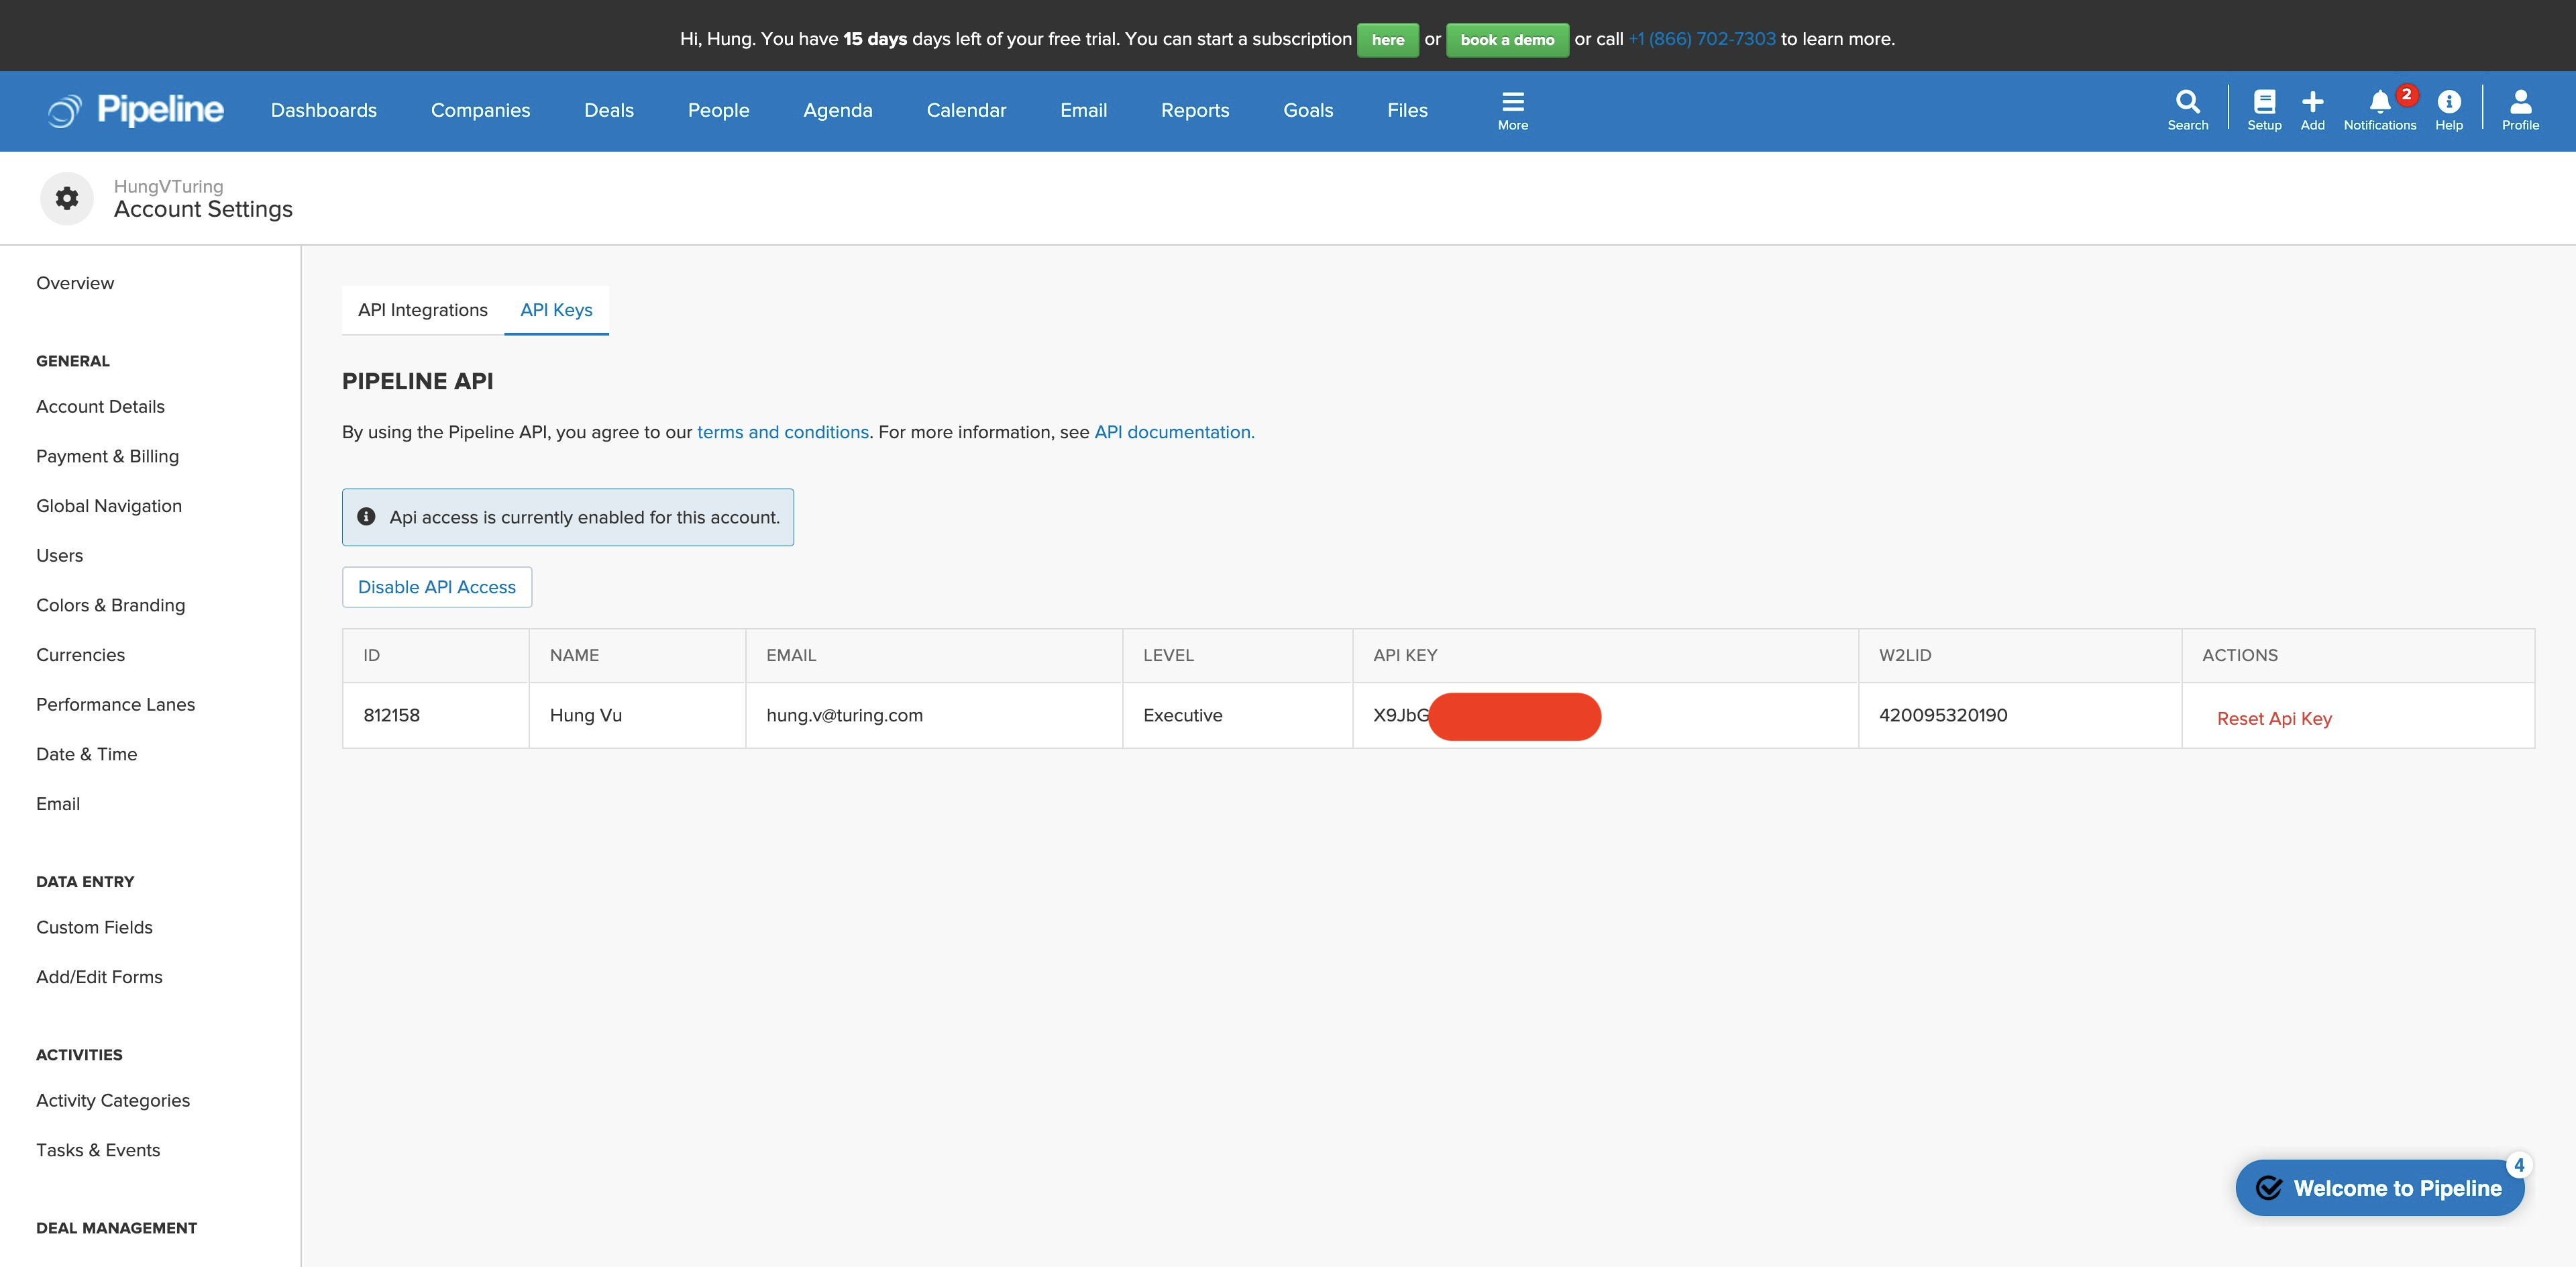Open Files in the navigation bar
Image resolution: width=2576 pixels, height=1267 pixels.
pyautogui.click(x=1407, y=110)
